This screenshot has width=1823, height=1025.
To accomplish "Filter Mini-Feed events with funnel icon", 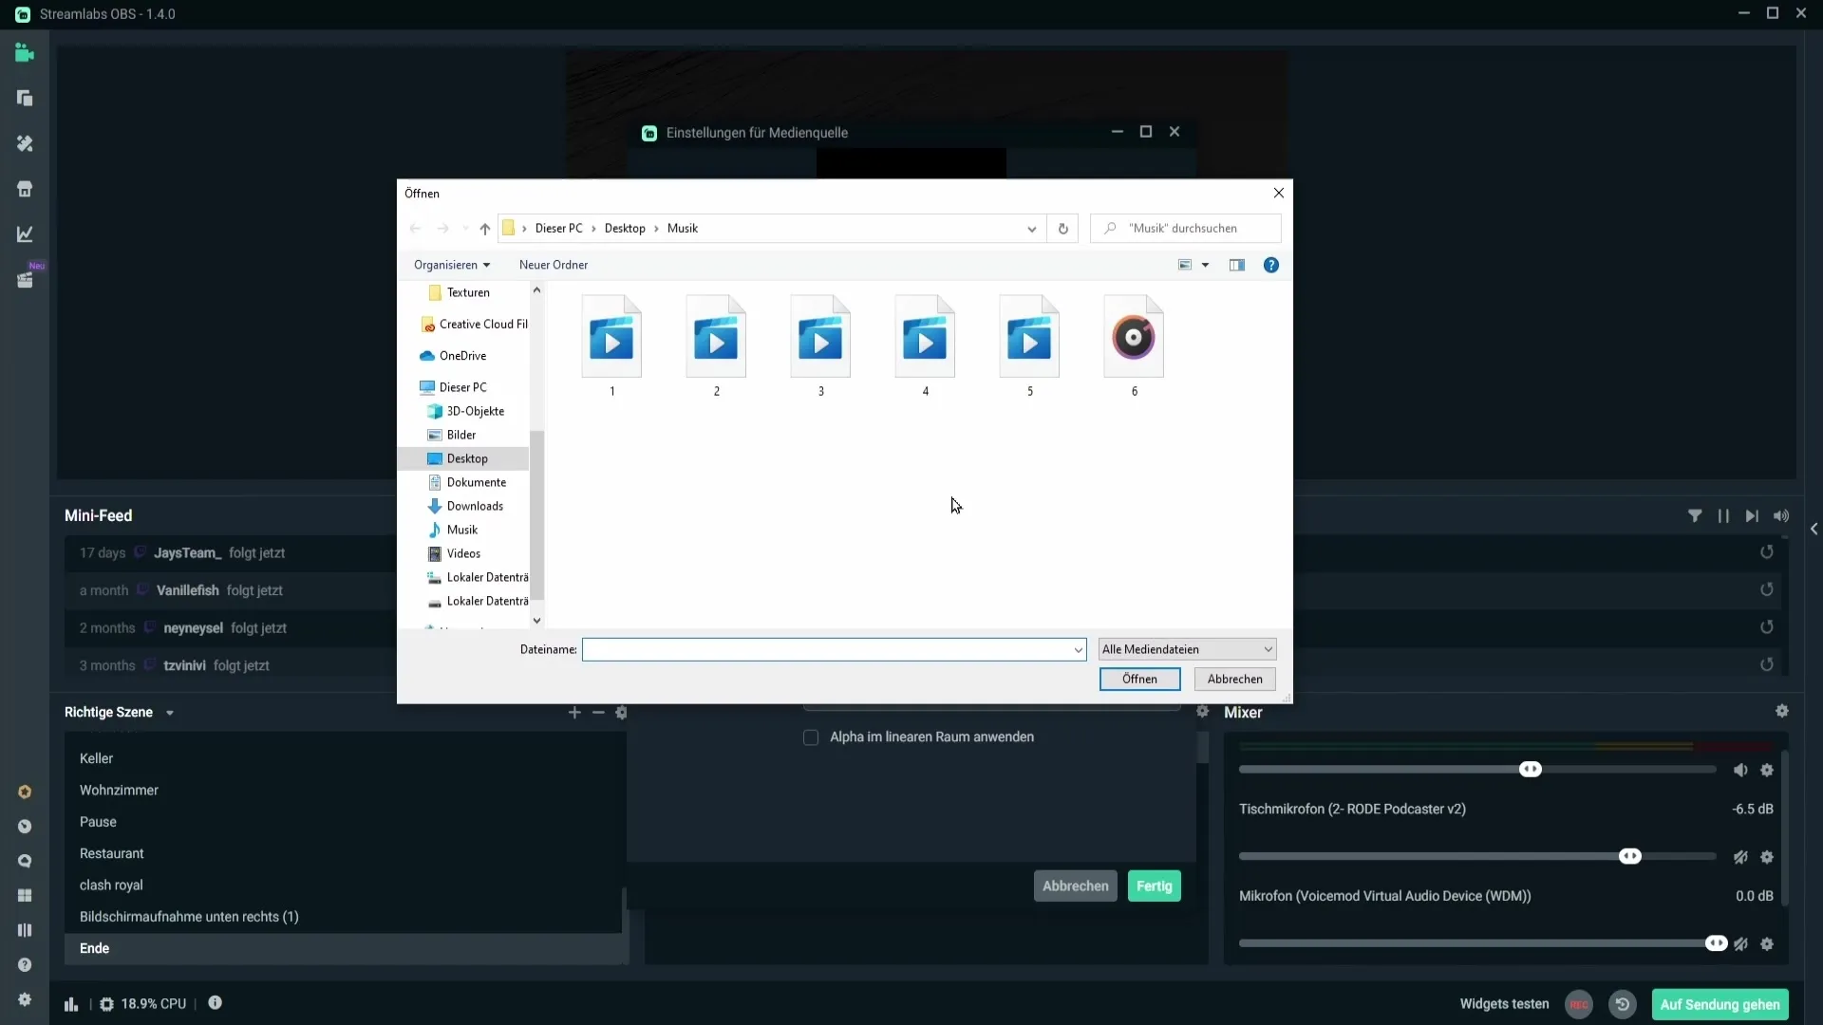I will click(x=1695, y=516).
